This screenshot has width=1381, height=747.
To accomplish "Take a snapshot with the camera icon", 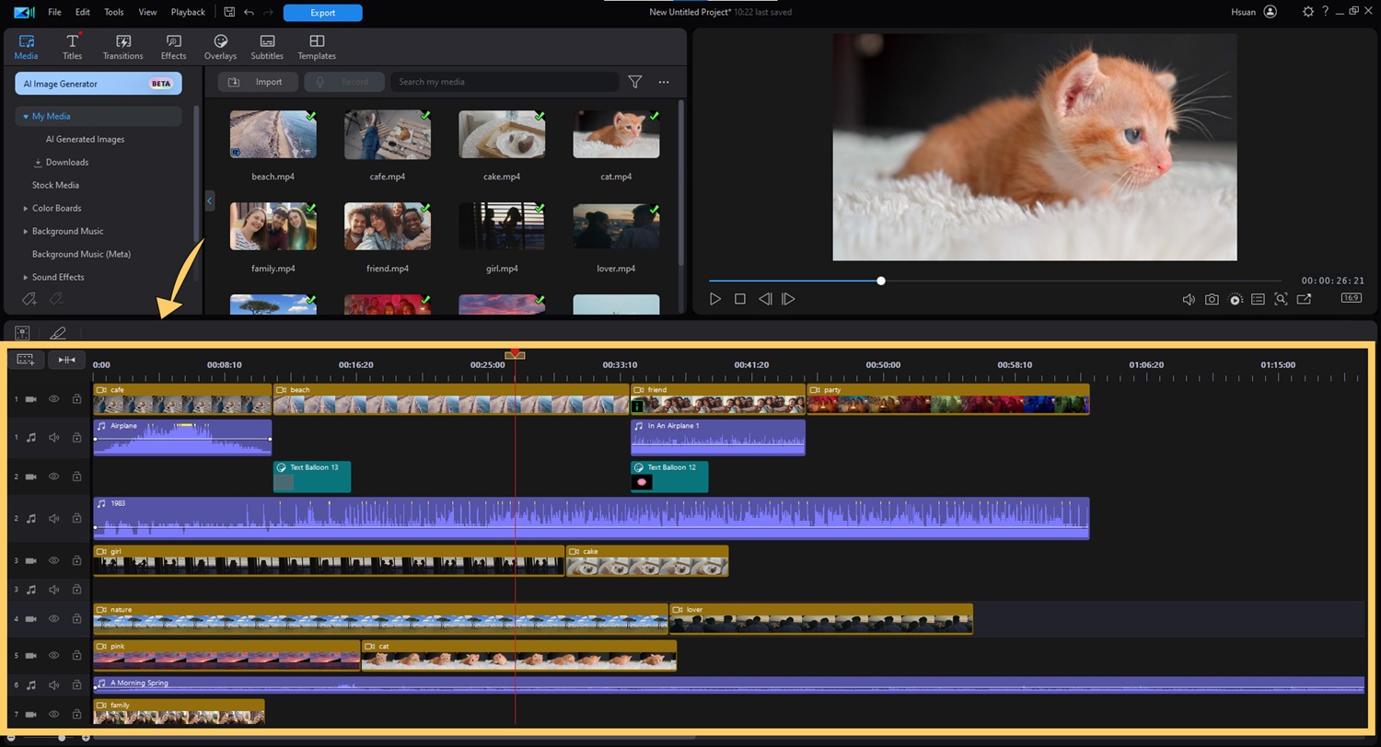I will [1212, 299].
